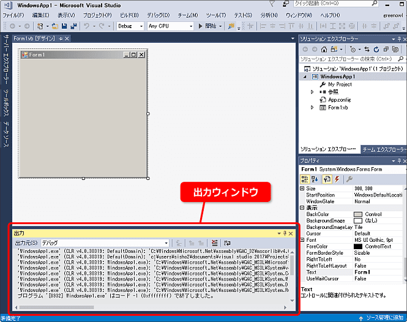Viewport: 407px width, 322px height.
Task: Click the Navigate Backward toolbar button
Action: 12,26
